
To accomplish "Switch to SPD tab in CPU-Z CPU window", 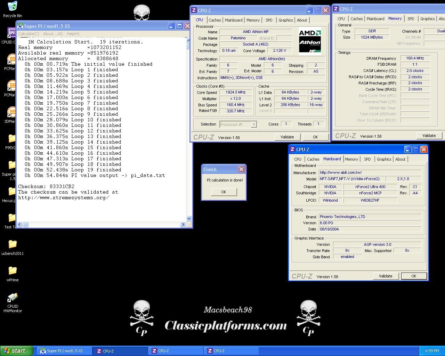I will point(269,20).
